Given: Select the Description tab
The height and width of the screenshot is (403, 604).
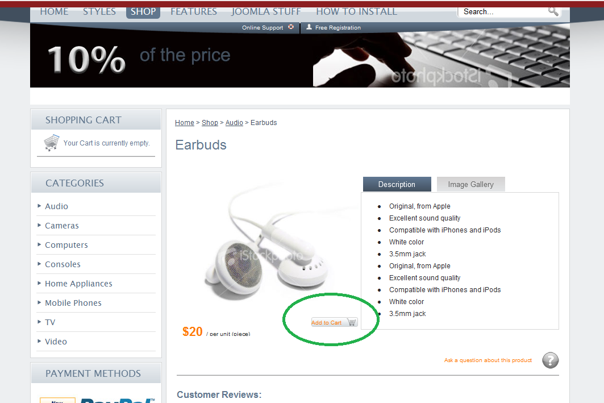Looking at the screenshot, I should [397, 184].
